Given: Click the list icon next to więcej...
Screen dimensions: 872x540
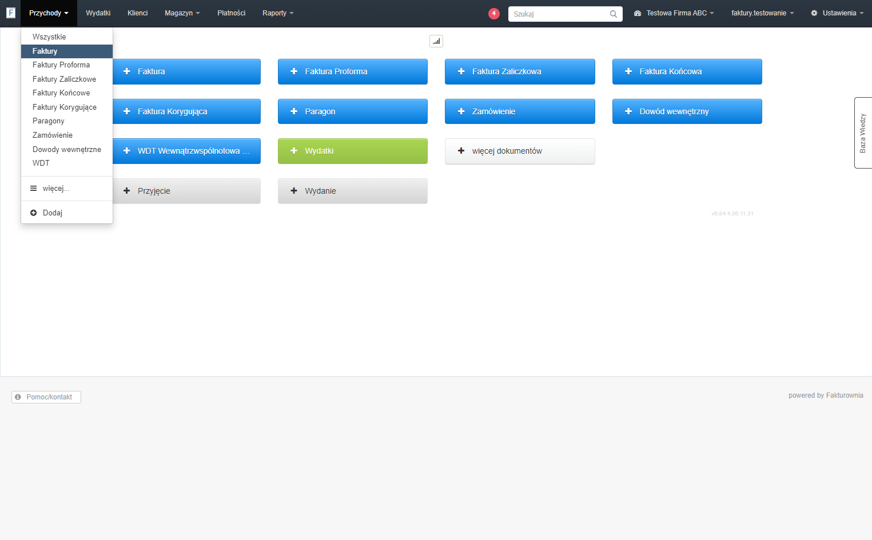Looking at the screenshot, I should pos(34,188).
